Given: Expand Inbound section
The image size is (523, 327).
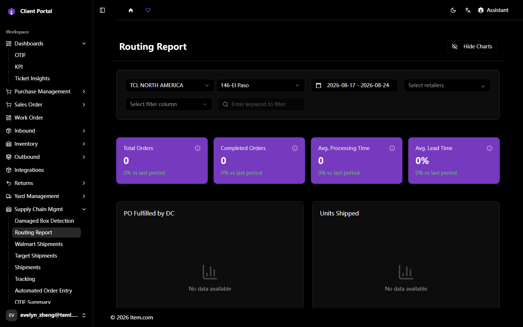Looking at the screenshot, I should tap(46, 131).
